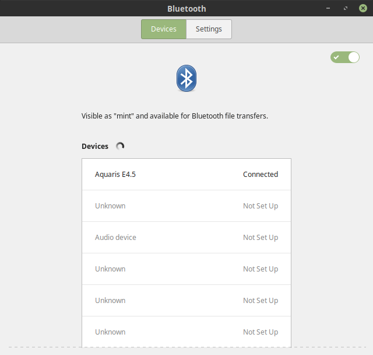Select the Aquaris E4.5 device name
Image resolution: width=373 pixels, height=355 pixels.
tap(115, 175)
